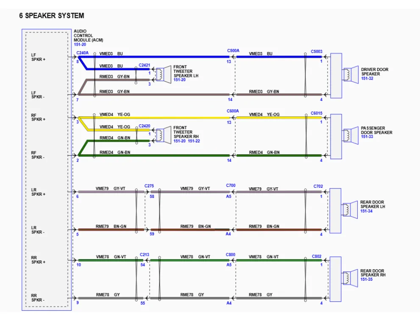Image resolution: width=420 pixels, height=315 pixels.
Task: Click connector label C700
Action: click(231, 186)
